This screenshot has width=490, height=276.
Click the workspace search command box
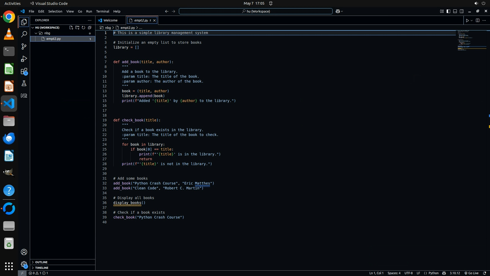point(256,11)
